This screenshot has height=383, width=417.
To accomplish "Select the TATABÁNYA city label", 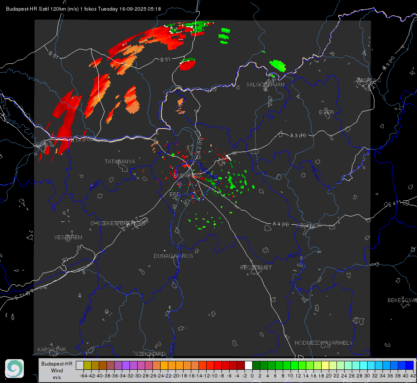I will (x=120, y=162).
